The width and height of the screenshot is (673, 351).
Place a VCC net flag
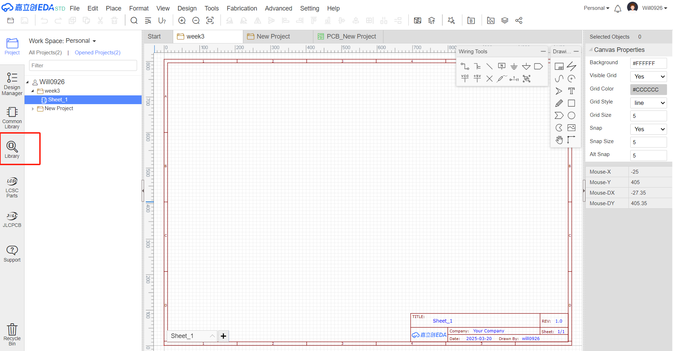[x=465, y=79]
